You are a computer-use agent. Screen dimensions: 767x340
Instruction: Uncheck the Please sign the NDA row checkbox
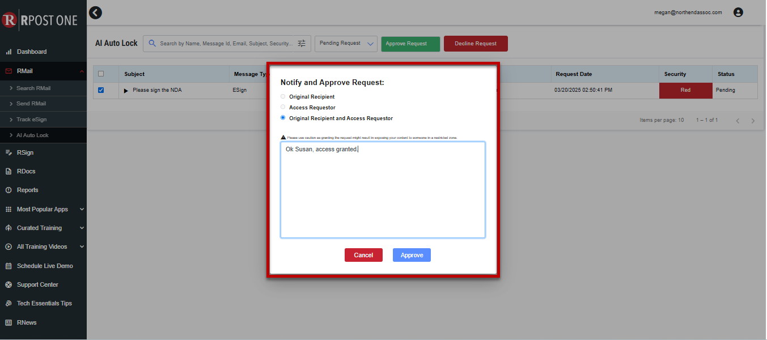coord(101,90)
